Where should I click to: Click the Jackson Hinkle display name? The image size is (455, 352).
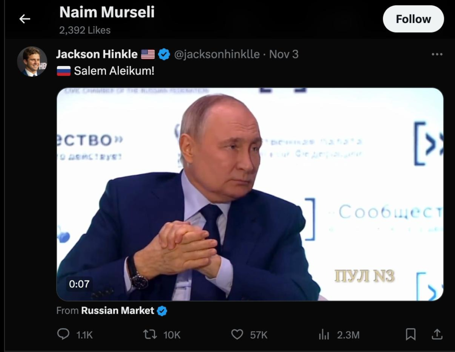pyautogui.click(x=97, y=54)
